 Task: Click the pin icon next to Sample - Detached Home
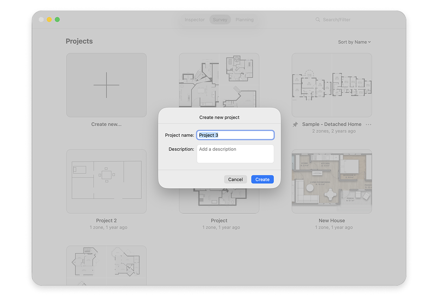[295, 125]
